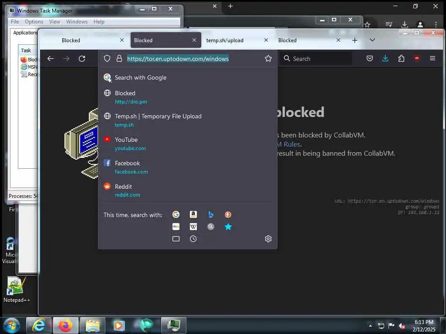This screenshot has width=446, height=334.
Task: Open the Action Center flag tray icon
Action: point(392,325)
